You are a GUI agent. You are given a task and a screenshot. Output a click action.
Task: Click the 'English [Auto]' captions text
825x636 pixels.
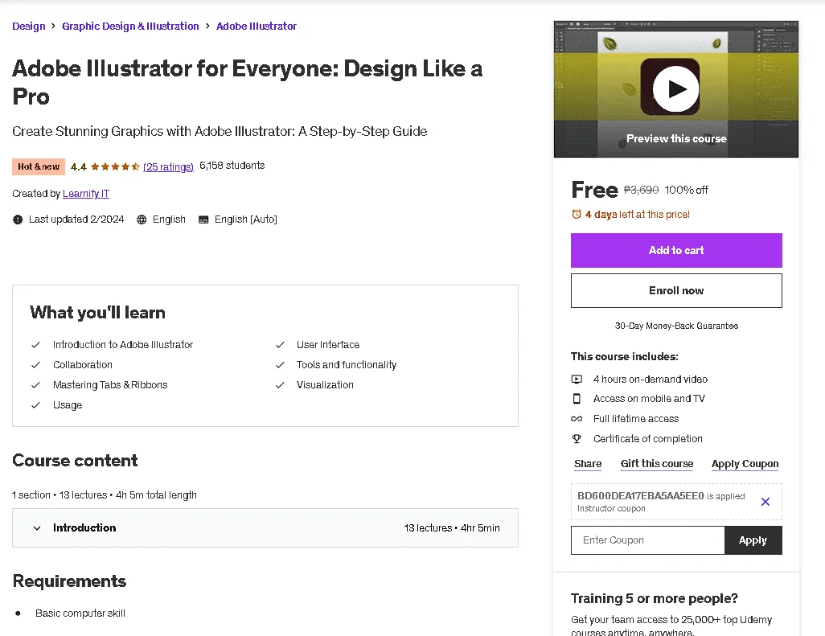click(246, 220)
